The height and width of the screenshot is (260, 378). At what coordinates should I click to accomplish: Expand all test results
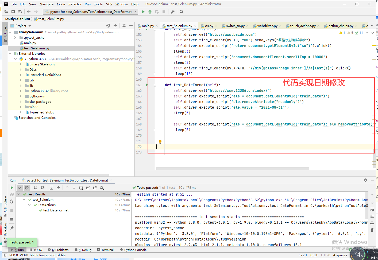point(51,188)
